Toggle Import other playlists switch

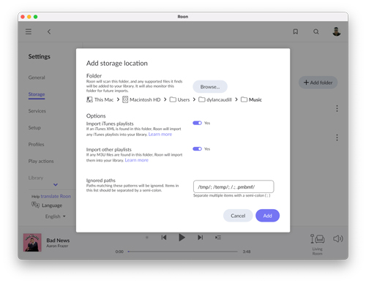tap(197, 148)
